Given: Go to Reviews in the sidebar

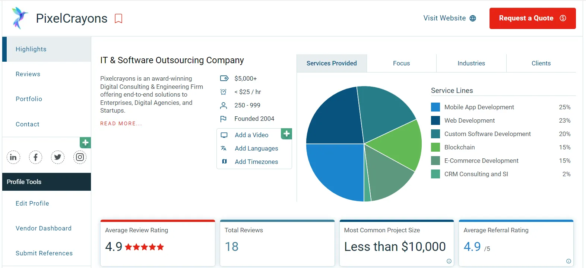Looking at the screenshot, I should coord(28,74).
